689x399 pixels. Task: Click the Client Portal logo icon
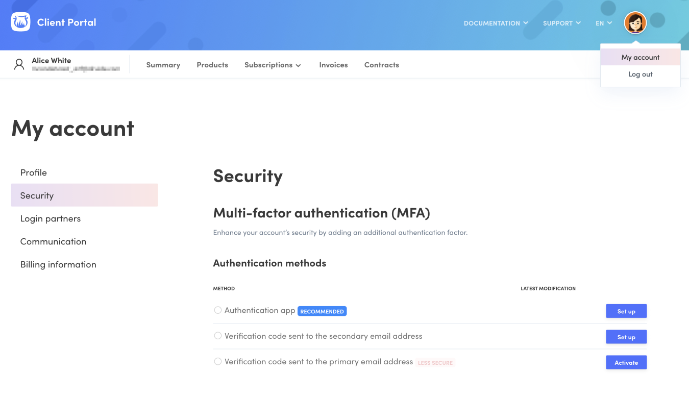coord(20,22)
